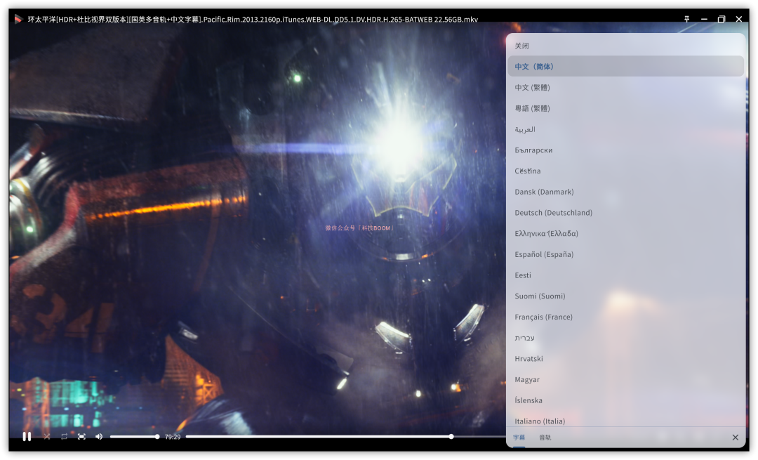Choose Italiano (Italia) subtitle

tap(625, 419)
